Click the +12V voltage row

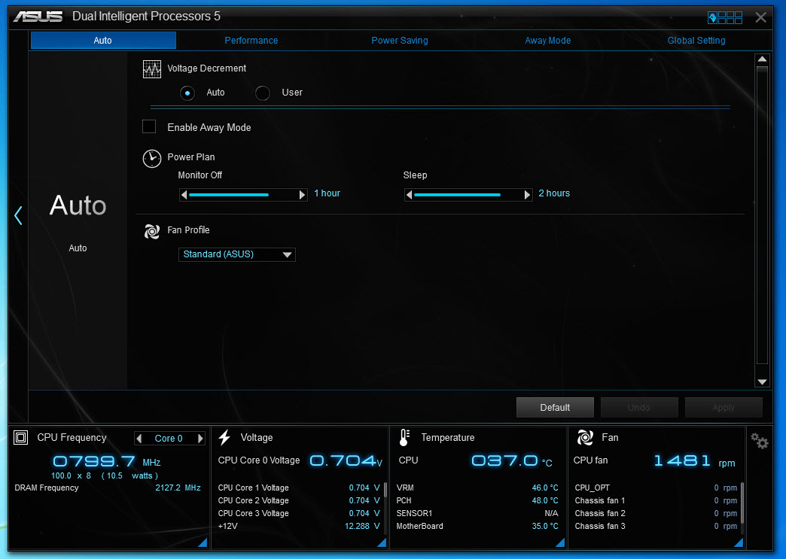[299, 526]
